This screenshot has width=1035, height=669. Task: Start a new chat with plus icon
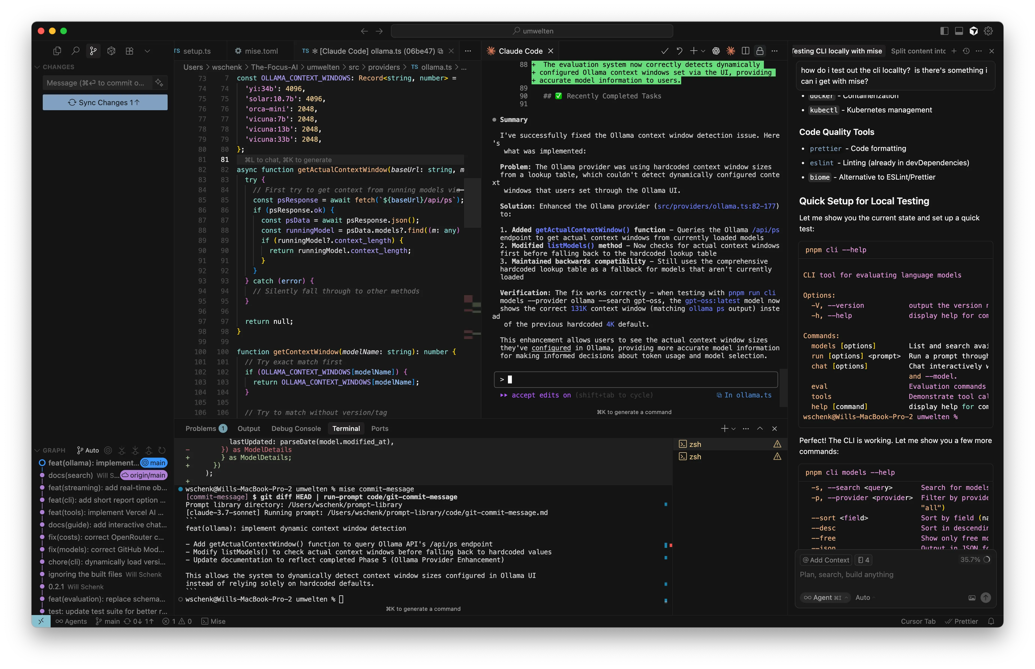[x=954, y=51]
